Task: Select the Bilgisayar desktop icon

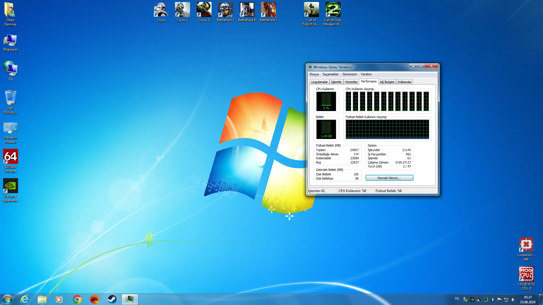Action: [x=10, y=43]
